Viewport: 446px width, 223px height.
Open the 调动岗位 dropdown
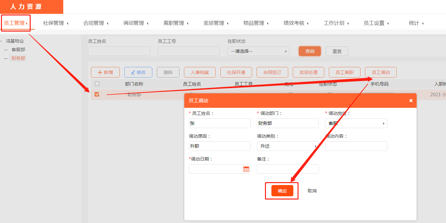[356, 123]
